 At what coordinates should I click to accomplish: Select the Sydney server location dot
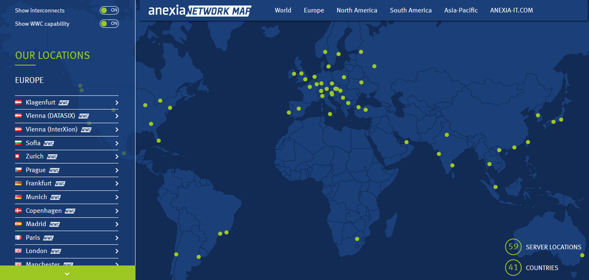click(x=582, y=255)
